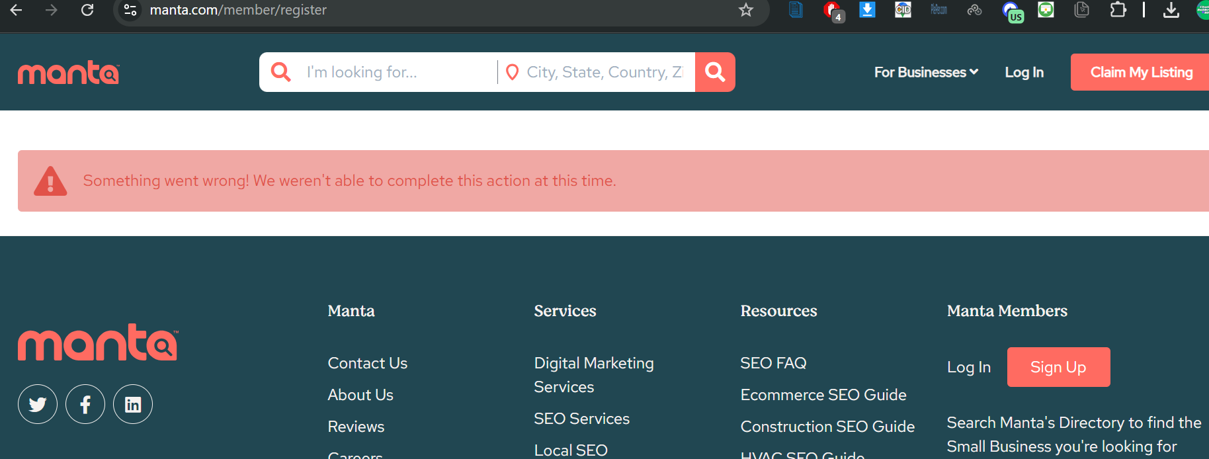
Task: Click the Manta logo in the header
Action: [x=69, y=73]
